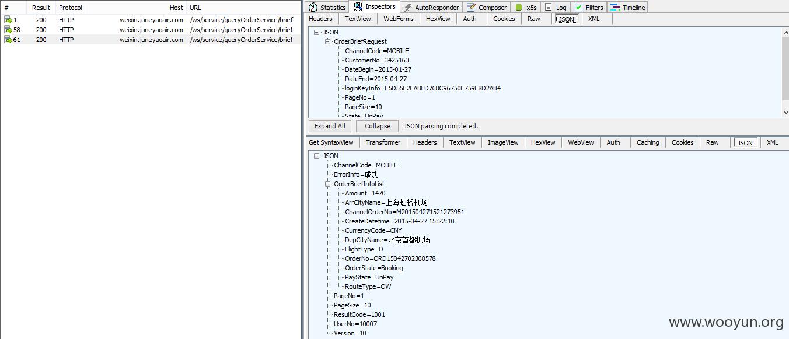
Task: Select the ChannelOrderNo response row
Action: [x=405, y=212]
